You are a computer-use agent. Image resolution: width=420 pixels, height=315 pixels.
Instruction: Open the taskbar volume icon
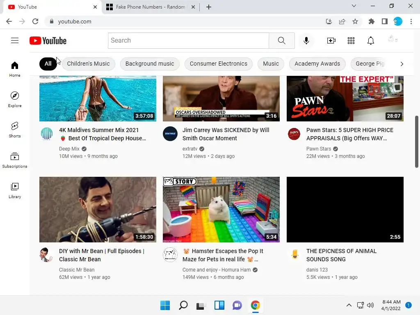tap(370, 305)
